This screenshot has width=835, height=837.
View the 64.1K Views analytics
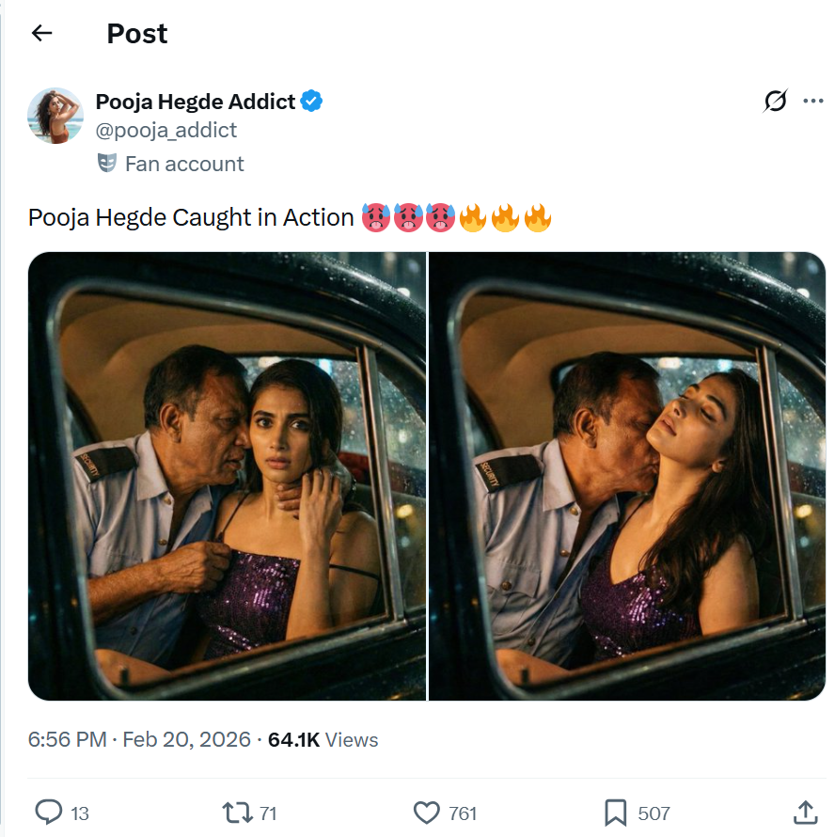point(323,739)
